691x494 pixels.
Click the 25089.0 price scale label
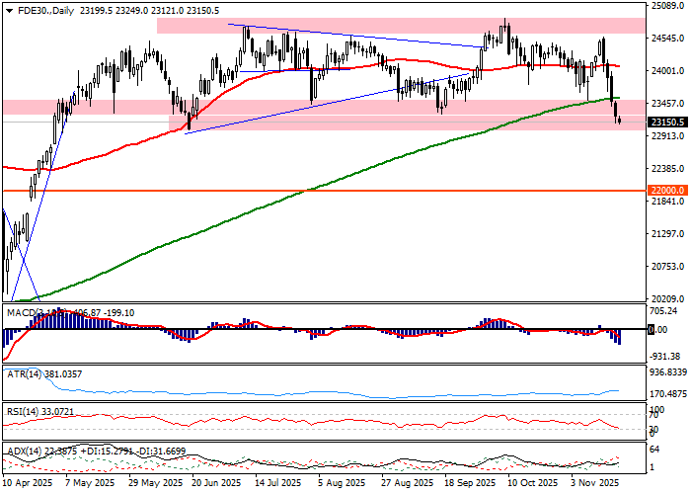668,6
